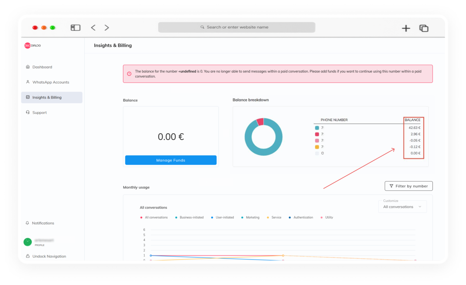Click the 2.96 € balance value

[416, 134]
